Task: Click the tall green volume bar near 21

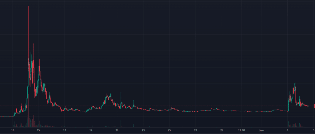Action: pyautogui.click(x=121, y=123)
